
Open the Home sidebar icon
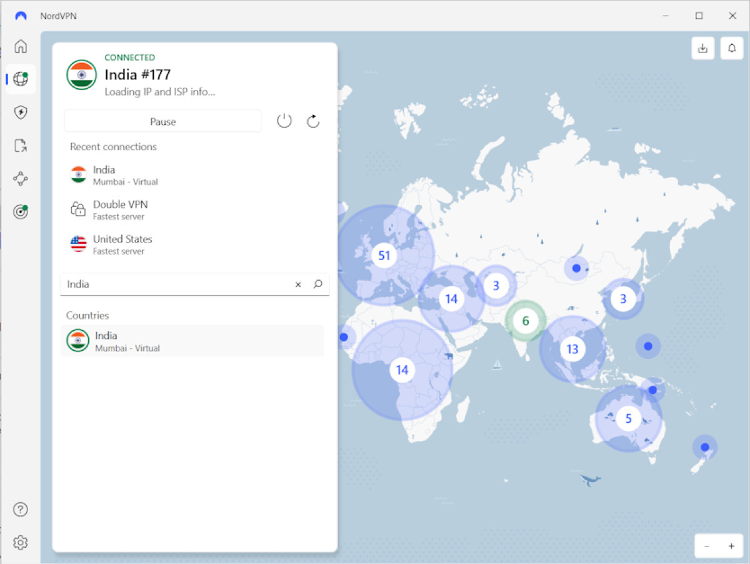point(21,46)
